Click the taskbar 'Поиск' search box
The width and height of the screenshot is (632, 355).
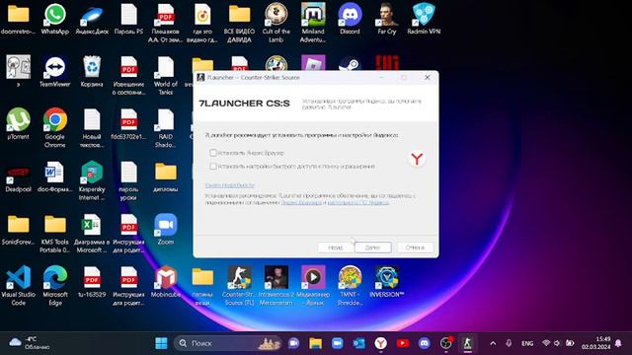tap(228, 343)
